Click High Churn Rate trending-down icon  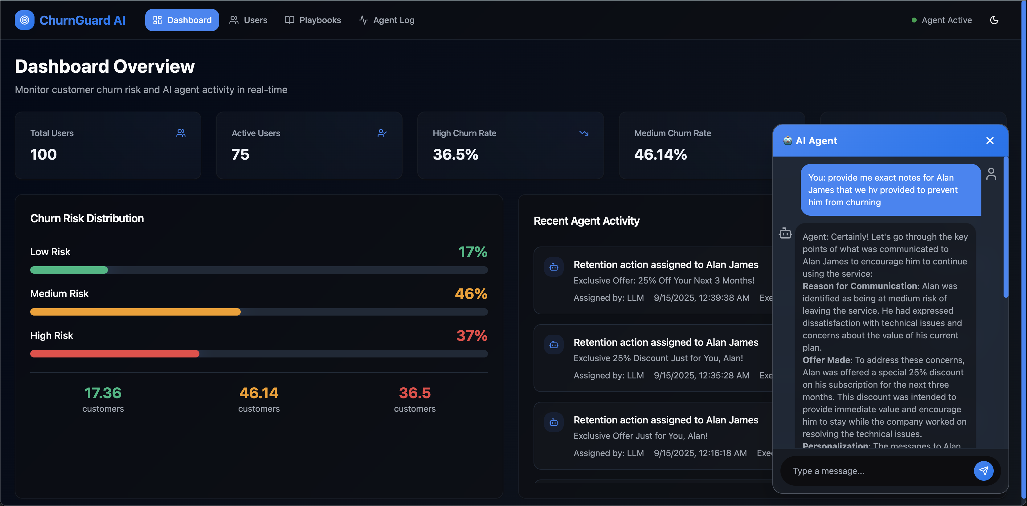584,133
